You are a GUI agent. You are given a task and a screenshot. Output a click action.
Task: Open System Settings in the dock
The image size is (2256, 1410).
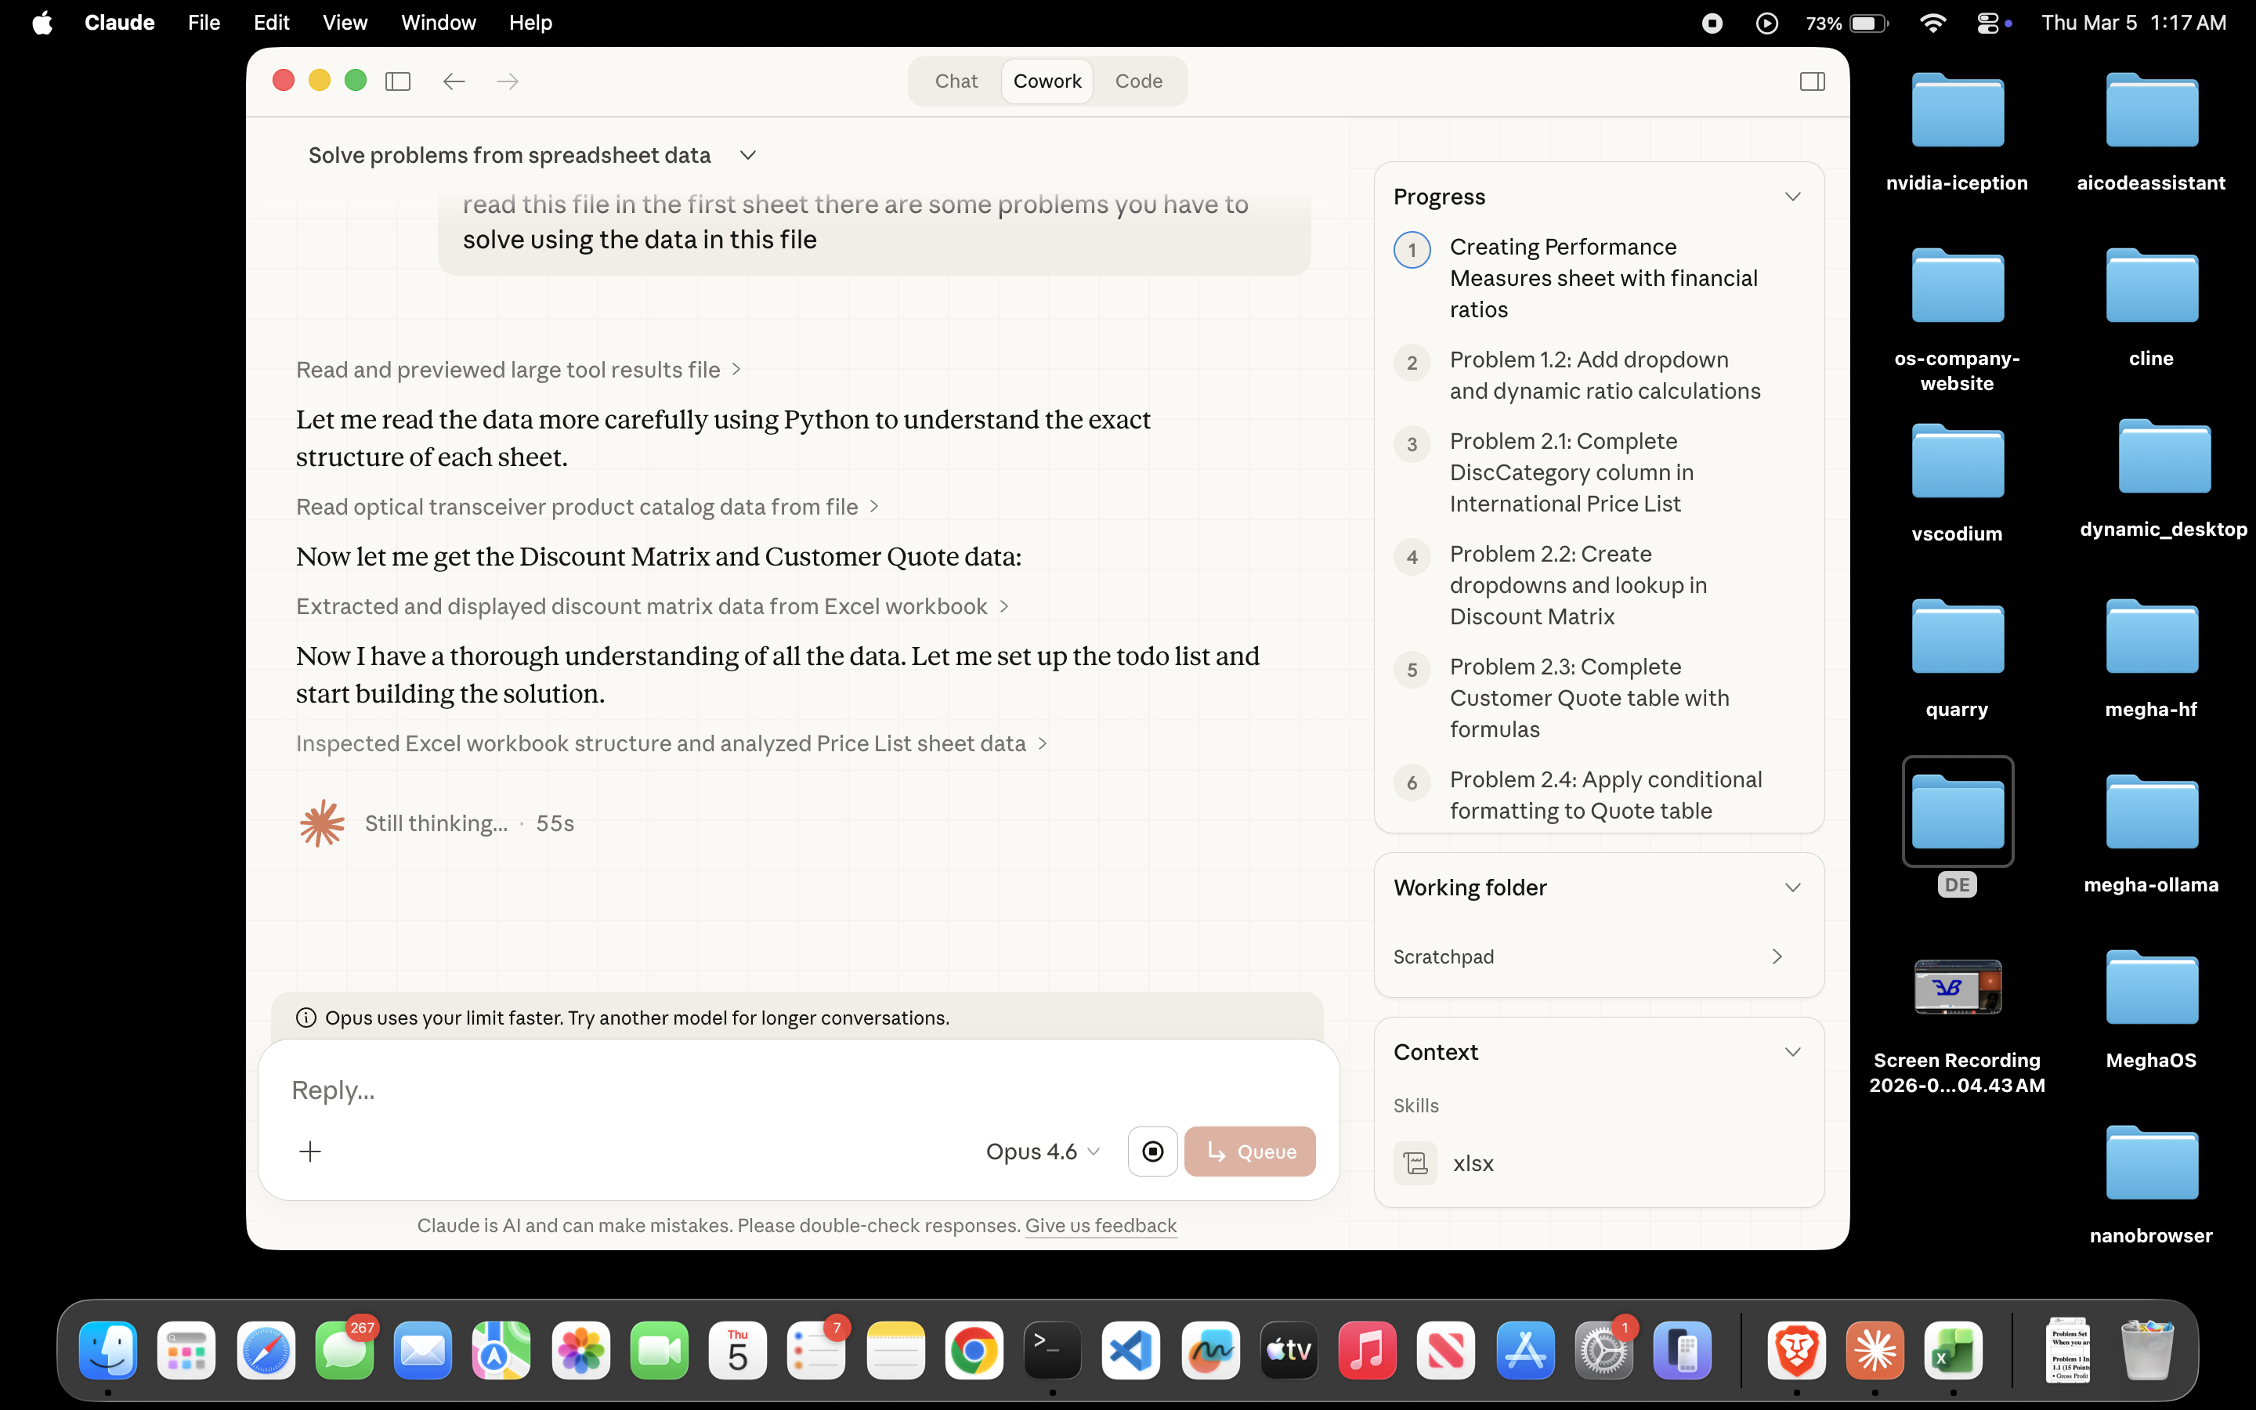click(x=1603, y=1350)
